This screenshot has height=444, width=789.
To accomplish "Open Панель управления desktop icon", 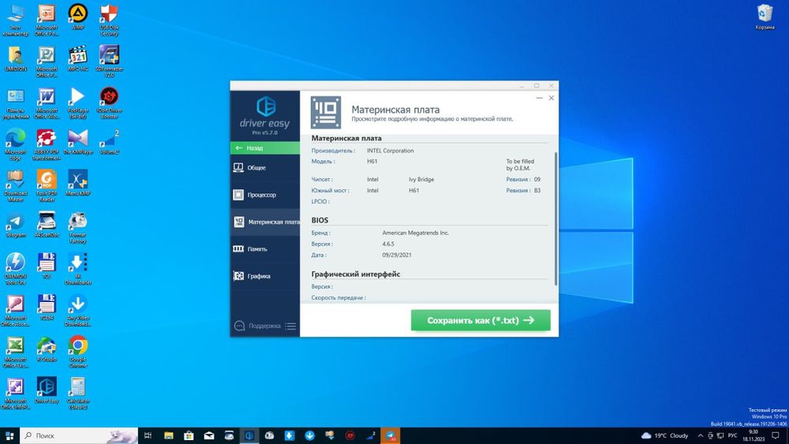I will tap(16, 103).
